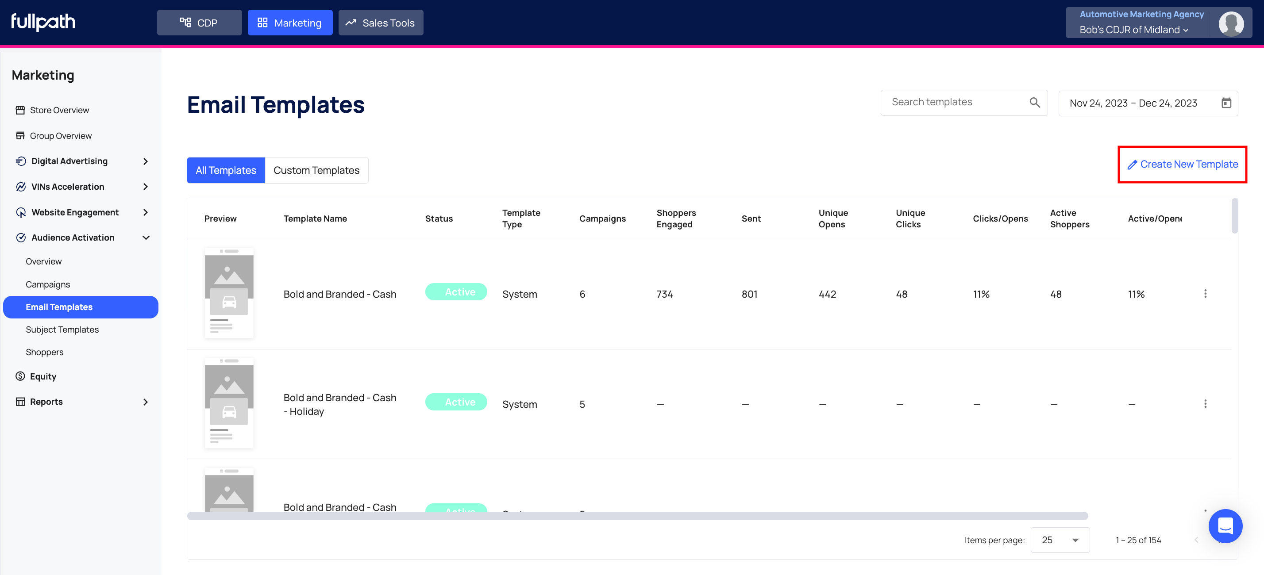
Task: Open Store Overview via its storefront icon
Action: click(20, 110)
